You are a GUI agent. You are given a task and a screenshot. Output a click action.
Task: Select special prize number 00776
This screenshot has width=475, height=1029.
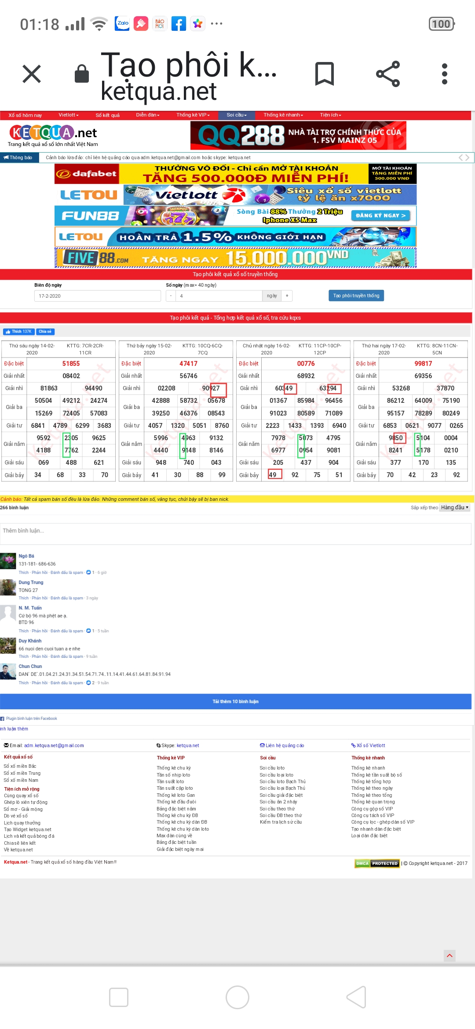(x=306, y=364)
